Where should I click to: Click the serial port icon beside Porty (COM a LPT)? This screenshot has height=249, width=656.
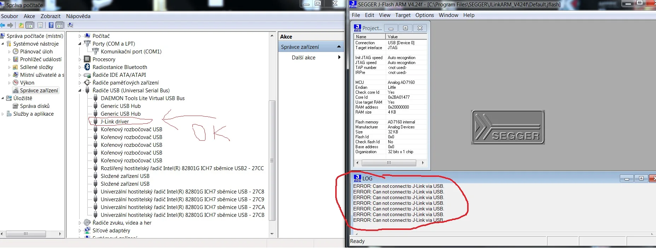coord(87,44)
